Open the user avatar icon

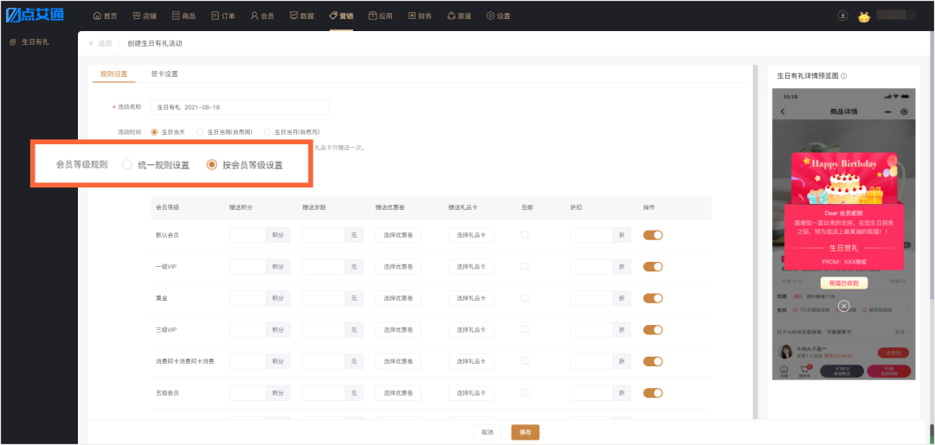coord(864,16)
